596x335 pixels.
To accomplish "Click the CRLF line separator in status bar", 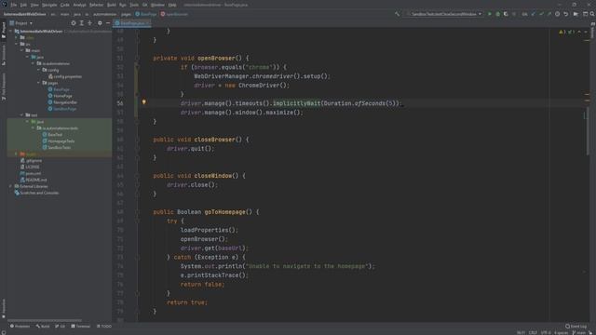I will coord(533,332).
